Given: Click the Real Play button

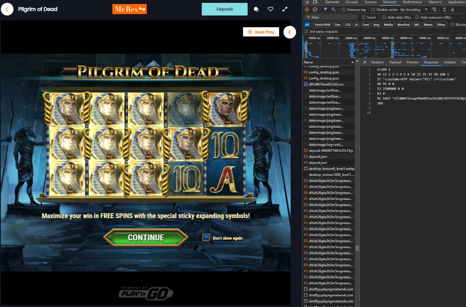Looking at the screenshot, I should [261, 32].
